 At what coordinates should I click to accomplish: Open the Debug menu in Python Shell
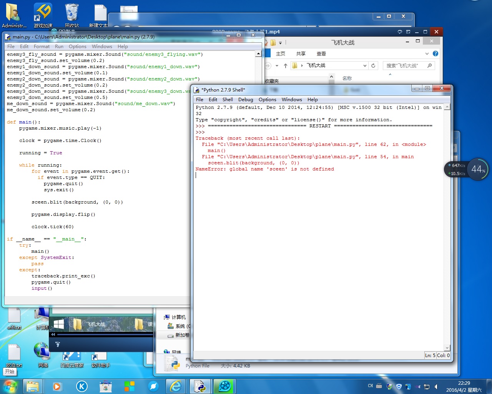tap(246, 99)
